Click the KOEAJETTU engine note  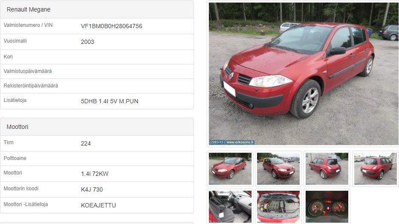pyautogui.click(x=98, y=205)
